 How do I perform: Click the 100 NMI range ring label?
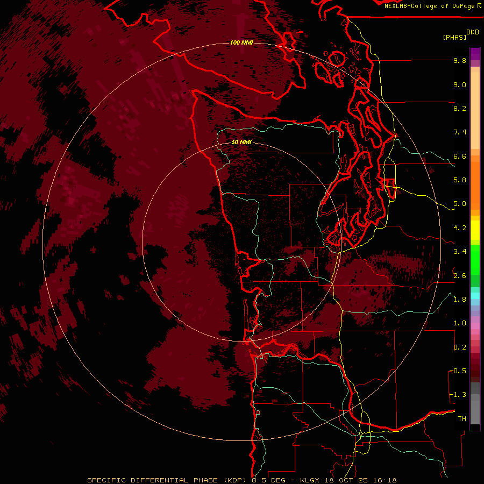(241, 42)
